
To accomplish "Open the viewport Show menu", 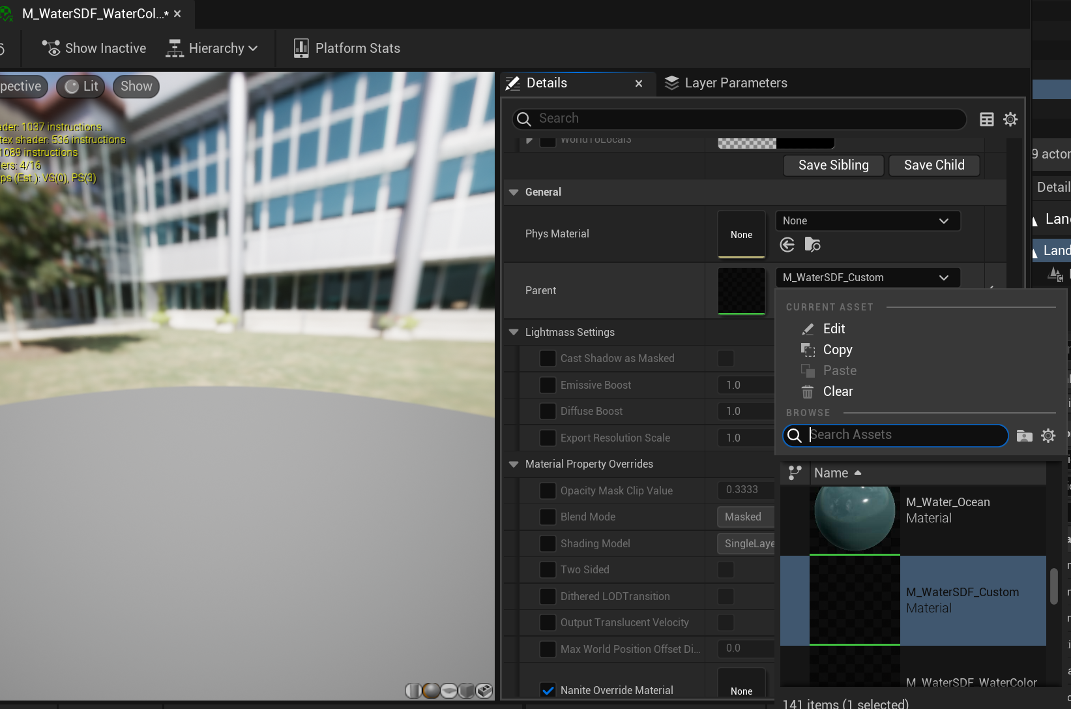I will (136, 86).
